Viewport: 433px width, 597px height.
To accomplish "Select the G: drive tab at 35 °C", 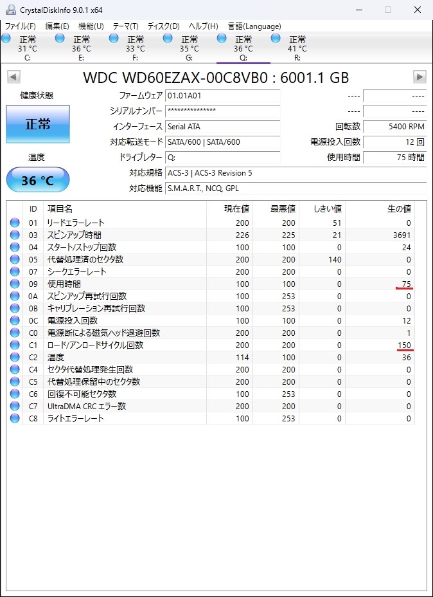I will point(190,48).
